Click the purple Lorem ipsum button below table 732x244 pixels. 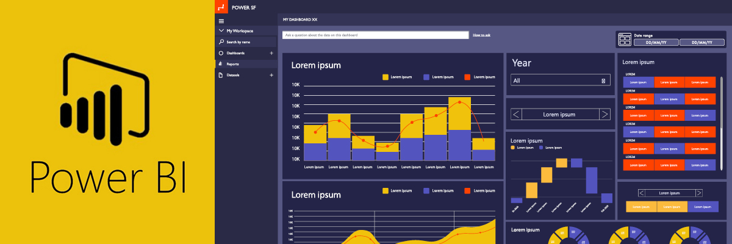(x=703, y=207)
